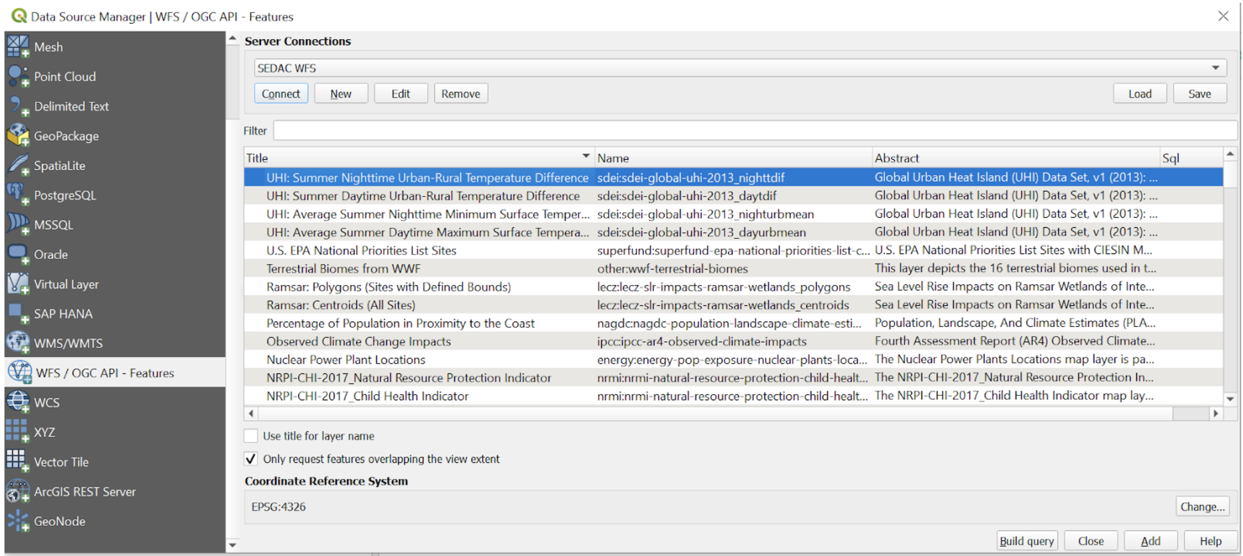The width and height of the screenshot is (1243, 556).
Task: Select the Virtual Layer icon
Action: 18,284
